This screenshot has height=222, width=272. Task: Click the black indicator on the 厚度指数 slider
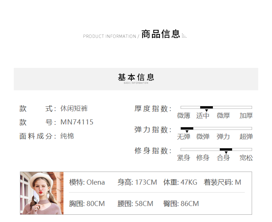206,107
